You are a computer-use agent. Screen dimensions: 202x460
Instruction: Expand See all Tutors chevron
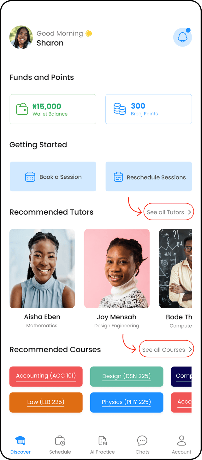coord(189,212)
